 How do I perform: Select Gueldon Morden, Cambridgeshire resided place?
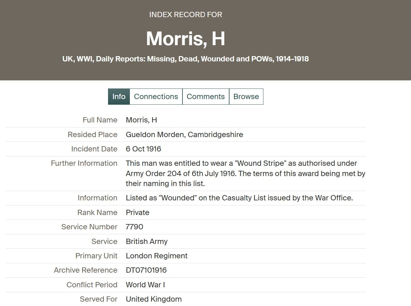coord(184,135)
